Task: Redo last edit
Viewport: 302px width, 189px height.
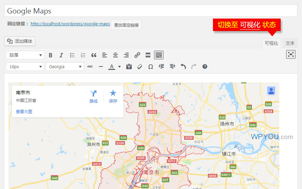Action: tap(194, 66)
